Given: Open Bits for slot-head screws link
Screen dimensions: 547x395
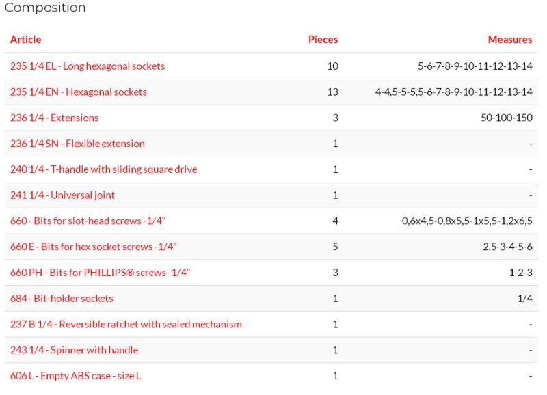Looking at the screenshot, I should [88, 221].
